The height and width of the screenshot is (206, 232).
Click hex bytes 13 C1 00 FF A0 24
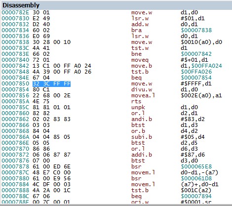62,66
